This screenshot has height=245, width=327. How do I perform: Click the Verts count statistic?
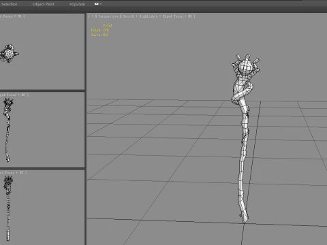click(x=99, y=35)
